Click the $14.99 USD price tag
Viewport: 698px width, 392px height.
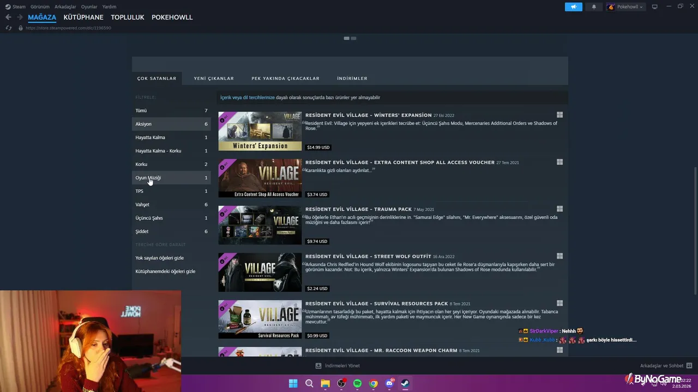(x=318, y=148)
